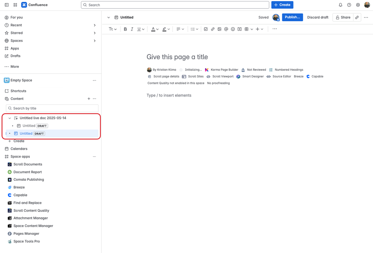Open the list options dropdown
The width and height of the screenshot is (373, 253).
(x=195, y=29)
